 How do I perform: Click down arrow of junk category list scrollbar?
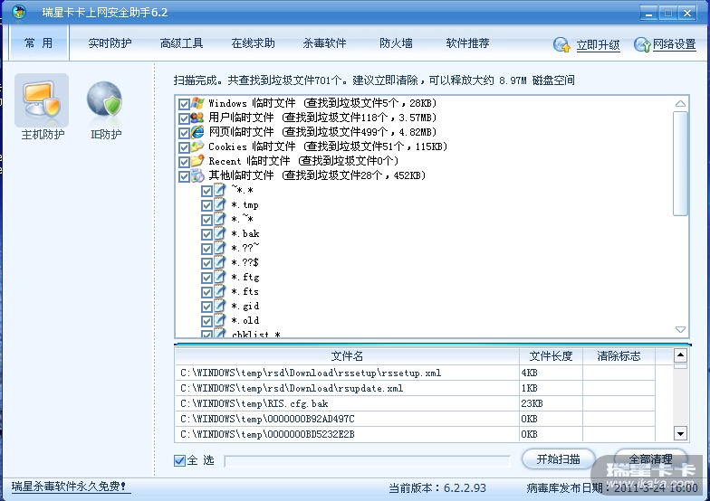[680, 329]
